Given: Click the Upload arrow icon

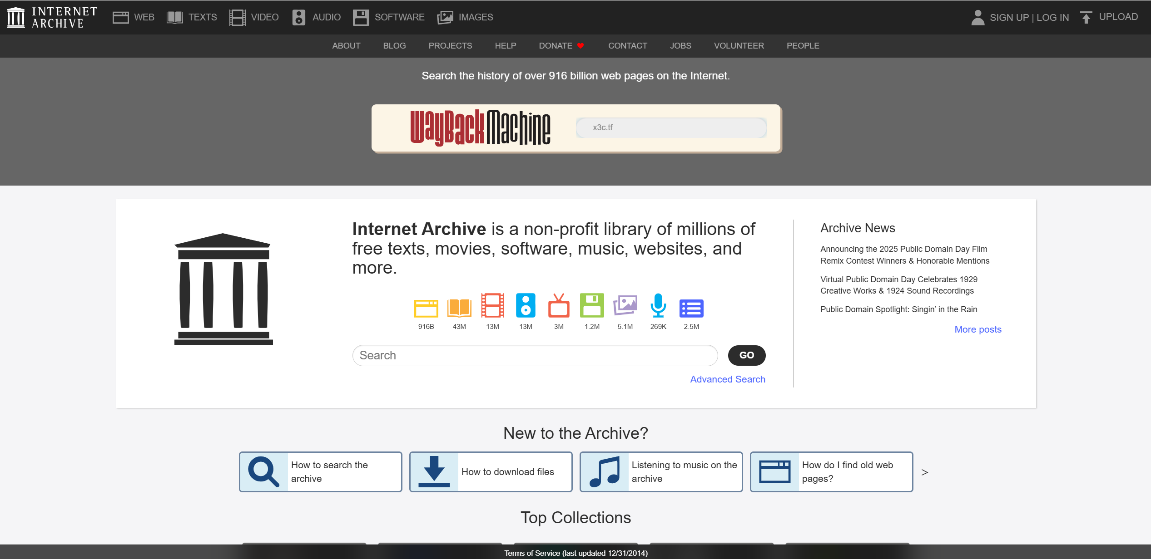Looking at the screenshot, I should coord(1086,17).
